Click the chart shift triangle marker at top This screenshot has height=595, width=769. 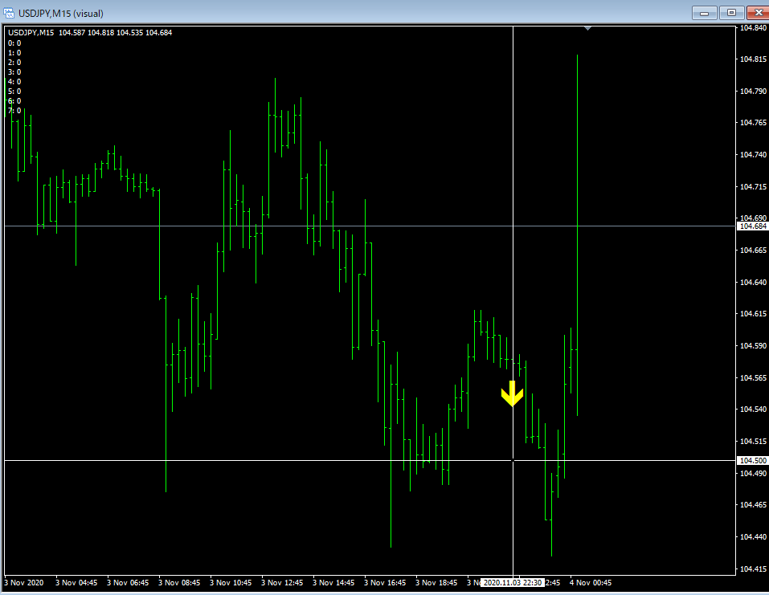pos(588,29)
